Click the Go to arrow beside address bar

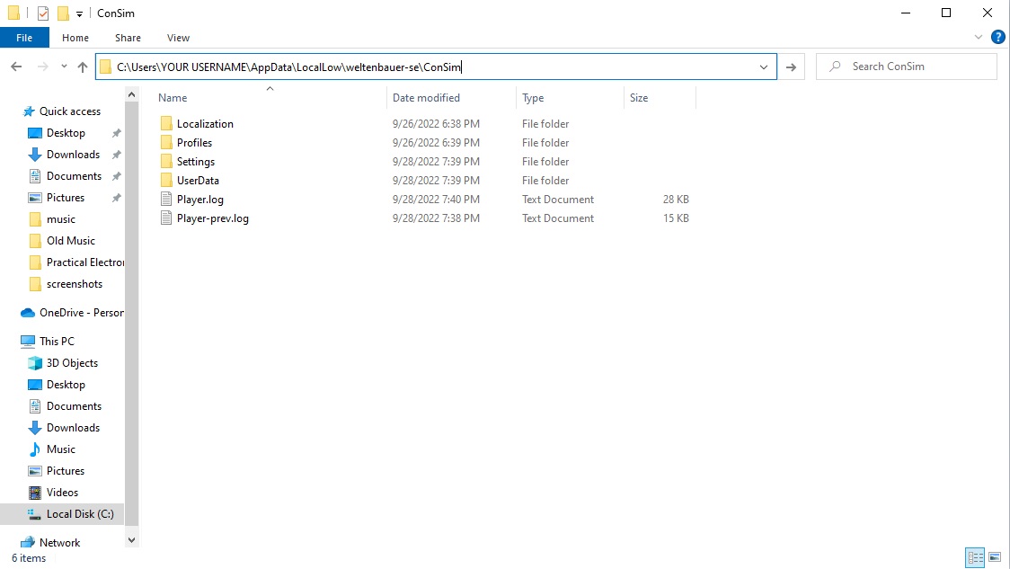(791, 67)
